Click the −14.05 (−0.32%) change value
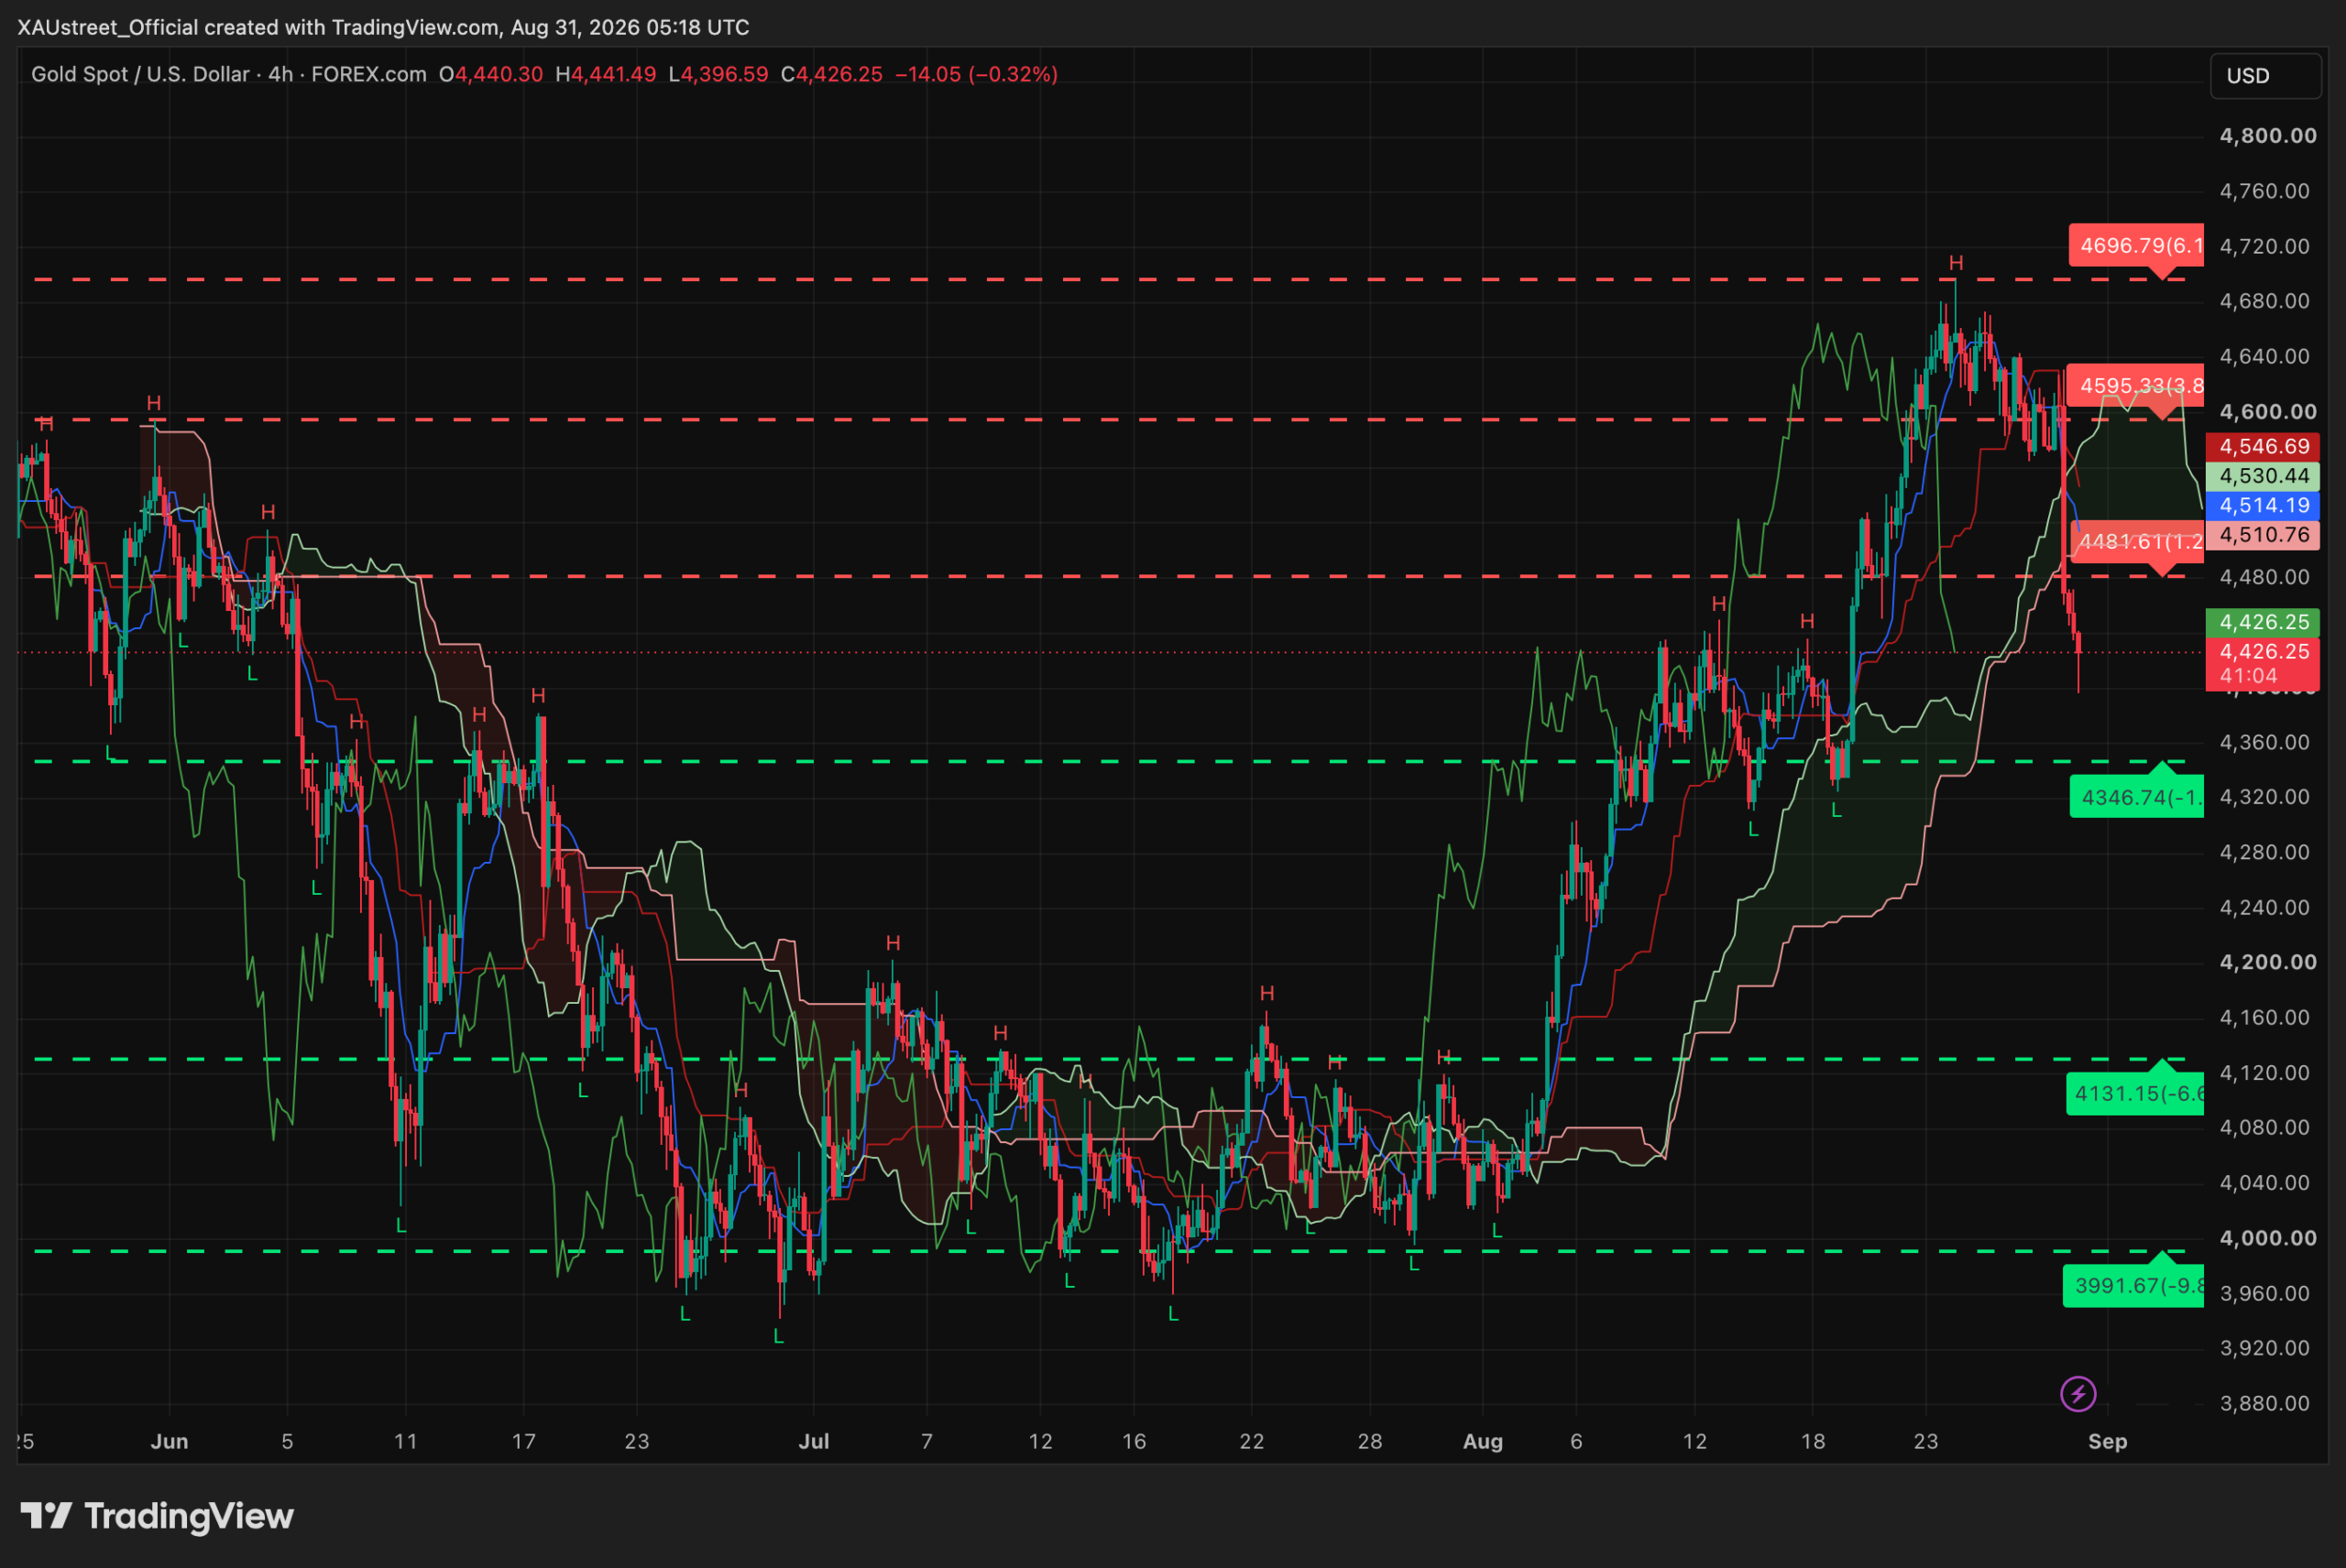2346x1568 pixels. point(976,74)
